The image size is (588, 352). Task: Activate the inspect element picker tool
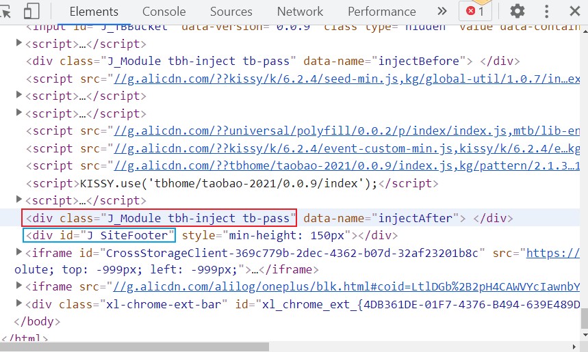point(5,12)
